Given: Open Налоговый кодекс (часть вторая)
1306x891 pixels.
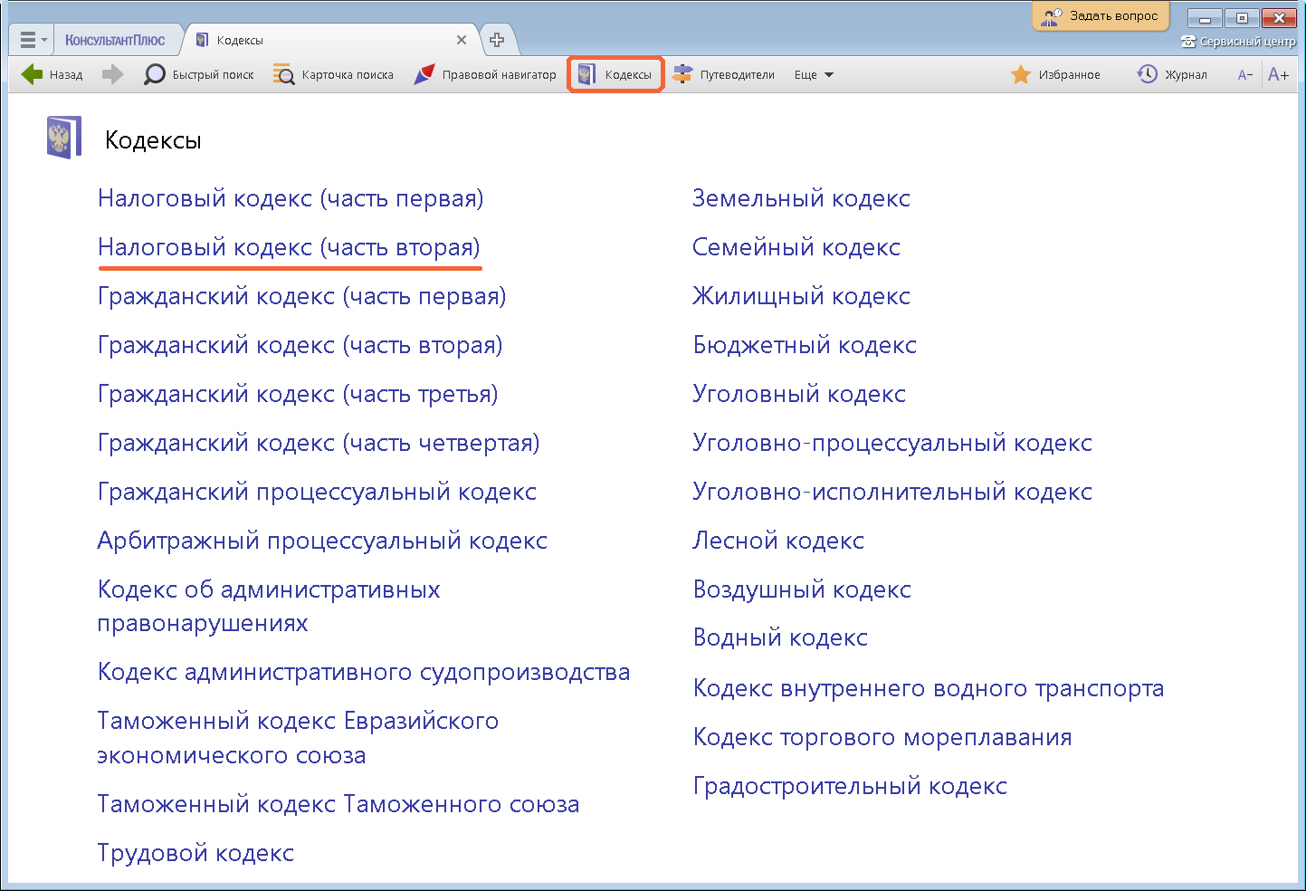Looking at the screenshot, I should point(289,247).
